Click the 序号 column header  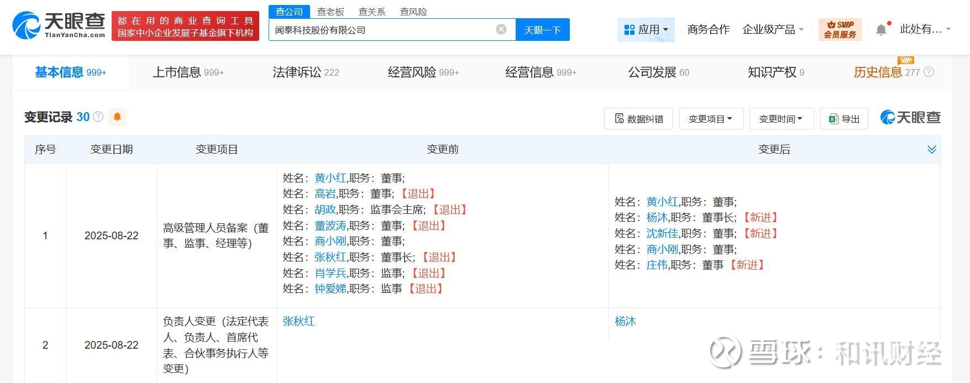click(x=45, y=150)
